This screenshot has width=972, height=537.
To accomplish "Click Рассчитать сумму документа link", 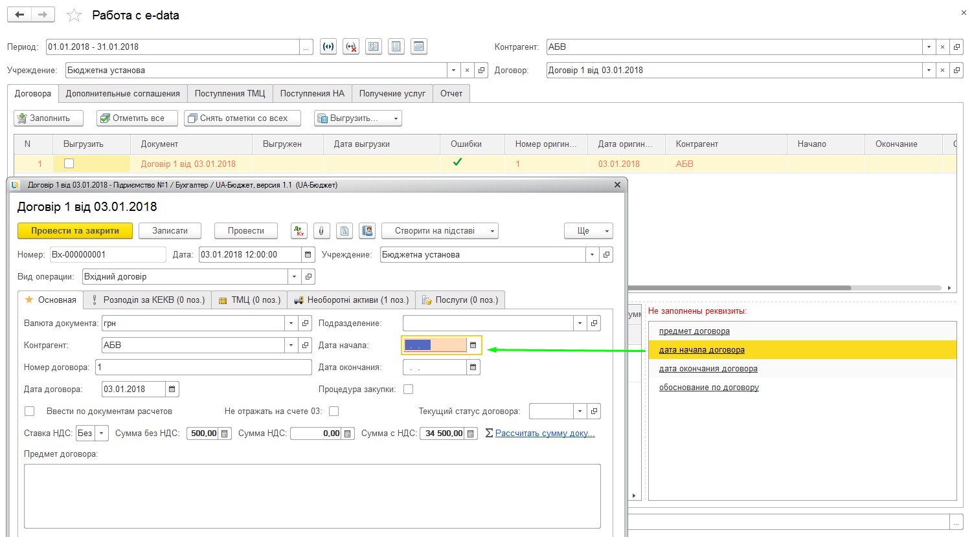I will click(x=545, y=433).
